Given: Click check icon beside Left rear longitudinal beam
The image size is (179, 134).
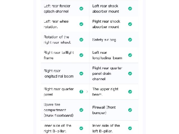Looking at the screenshot, I should point(130,55).
